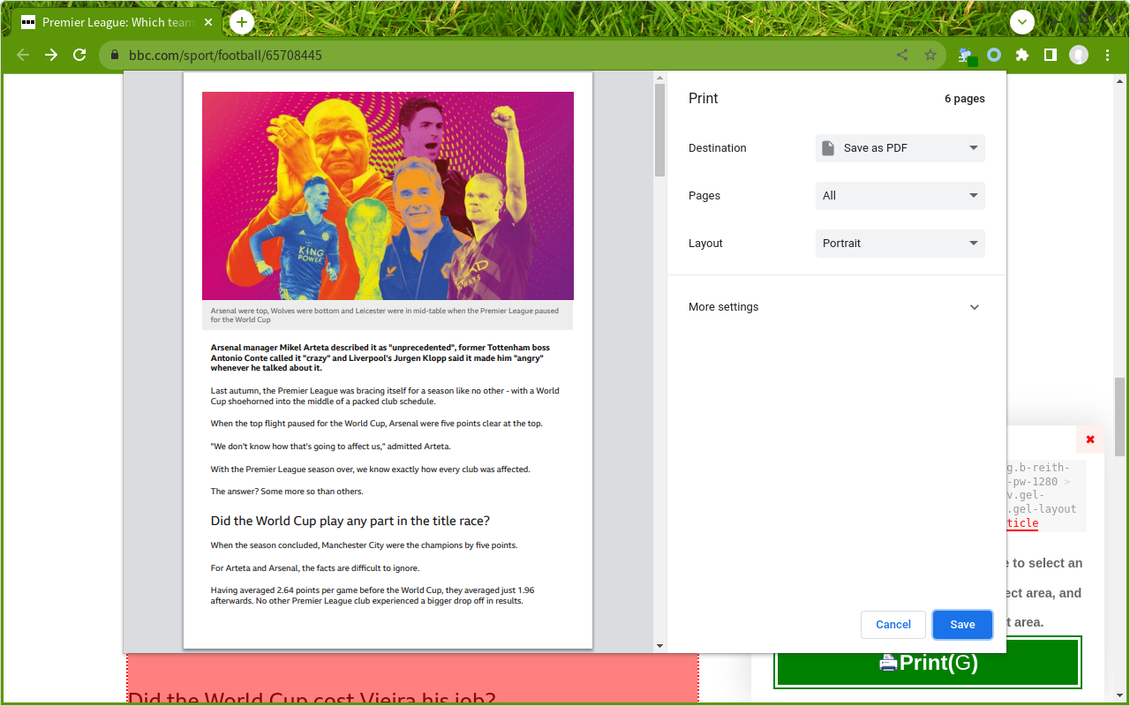Click the 'Destination' label
Image resolution: width=1130 pixels, height=706 pixels.
[718, 148]
